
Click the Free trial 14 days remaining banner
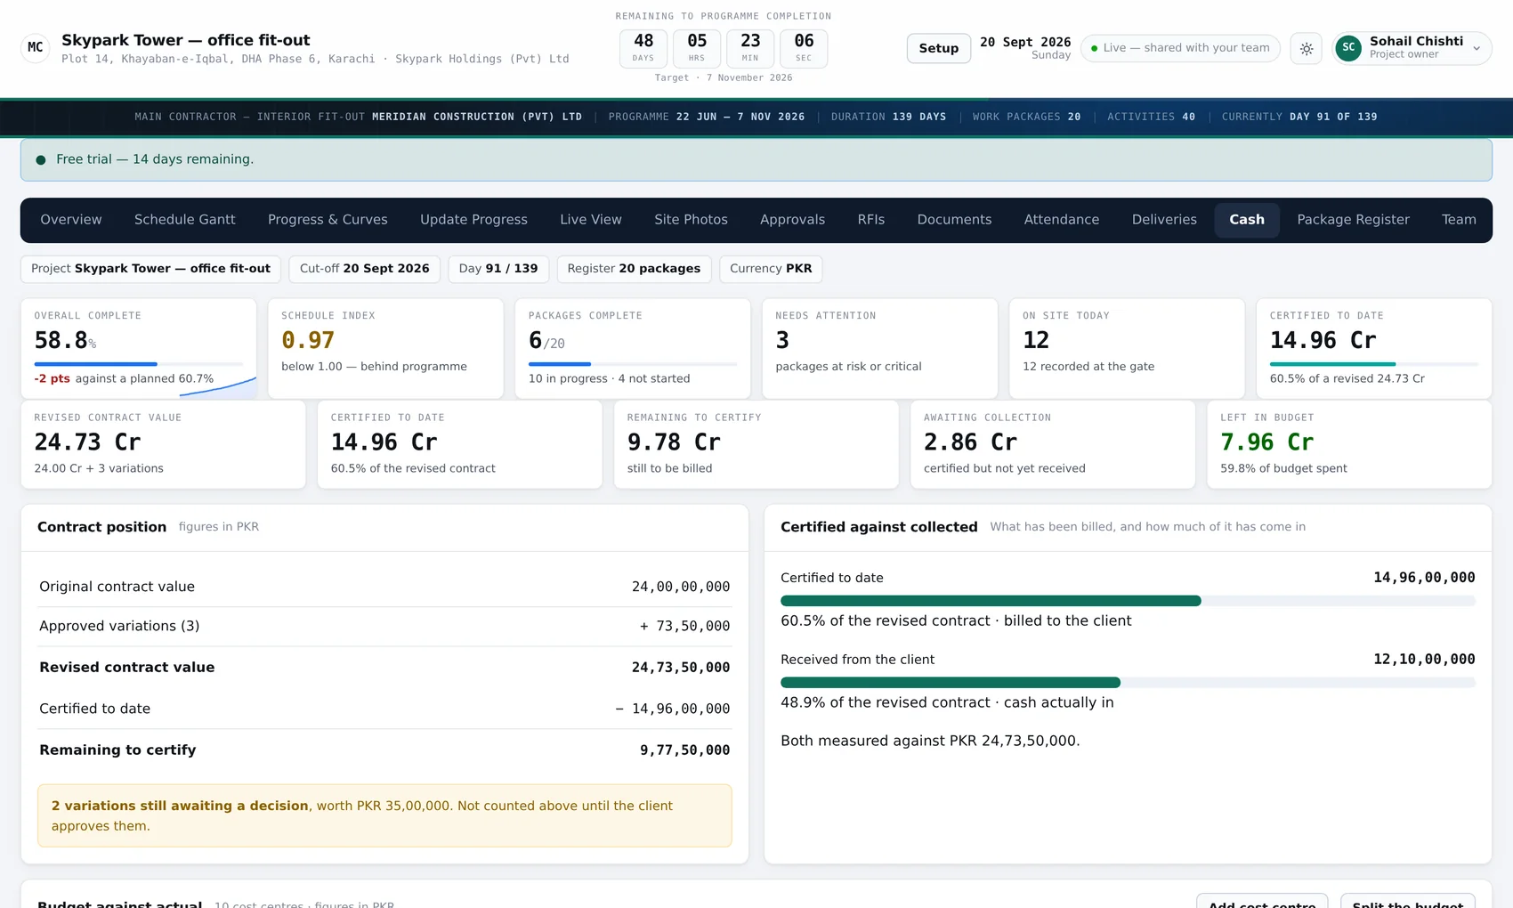click(756, 159)
